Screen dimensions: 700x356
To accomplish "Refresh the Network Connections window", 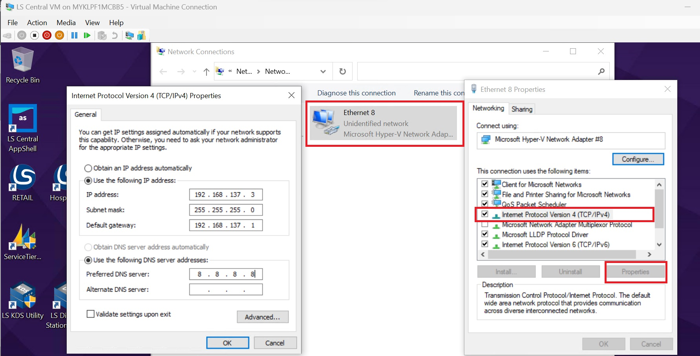I will tap(343, 71).
